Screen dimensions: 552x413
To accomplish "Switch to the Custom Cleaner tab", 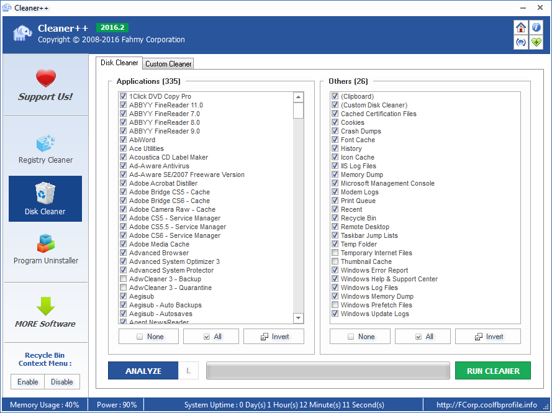I will click(x=168, y=64).
